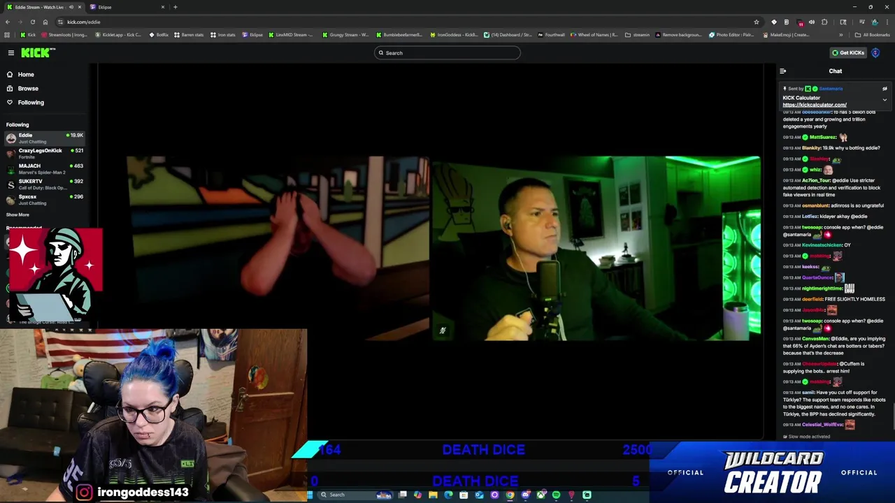Open user avatar icon beside Get KICKs

[x=875, y=52]
